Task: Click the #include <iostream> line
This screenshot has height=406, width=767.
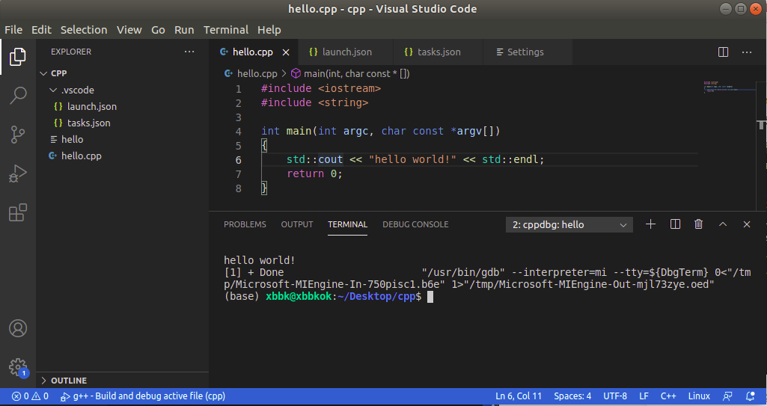Action: 321,89
